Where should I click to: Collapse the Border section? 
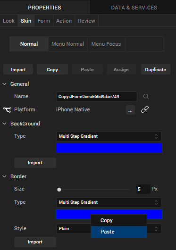pyautogui.click(x=4, y=176)
